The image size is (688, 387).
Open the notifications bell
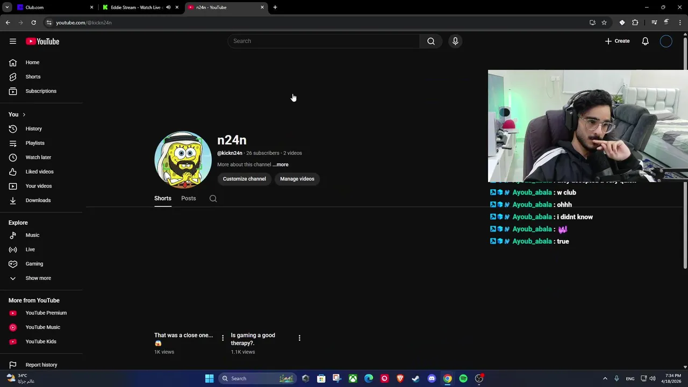click(x=645, y=41)
